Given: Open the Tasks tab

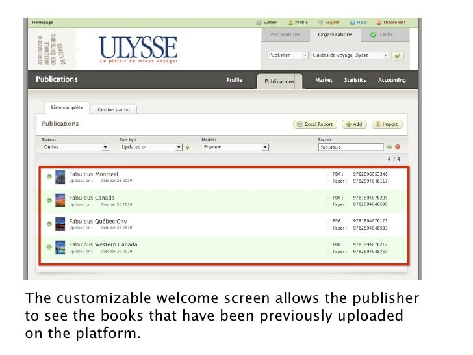Looking at the screenshot, I should (385, 34).
